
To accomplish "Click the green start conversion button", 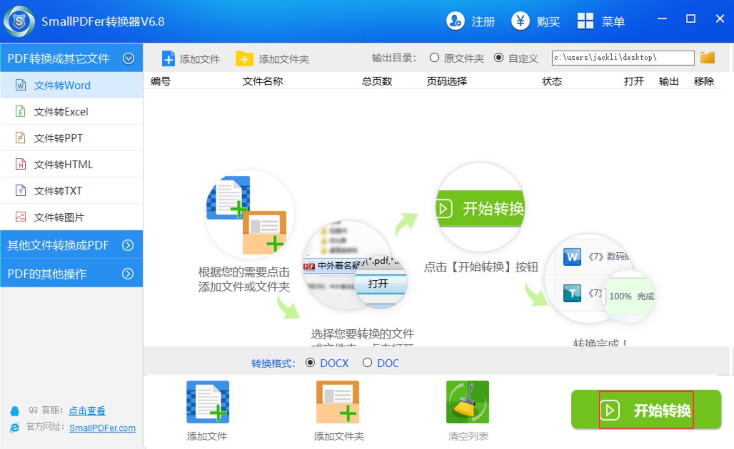I will [x=646, y=410].
